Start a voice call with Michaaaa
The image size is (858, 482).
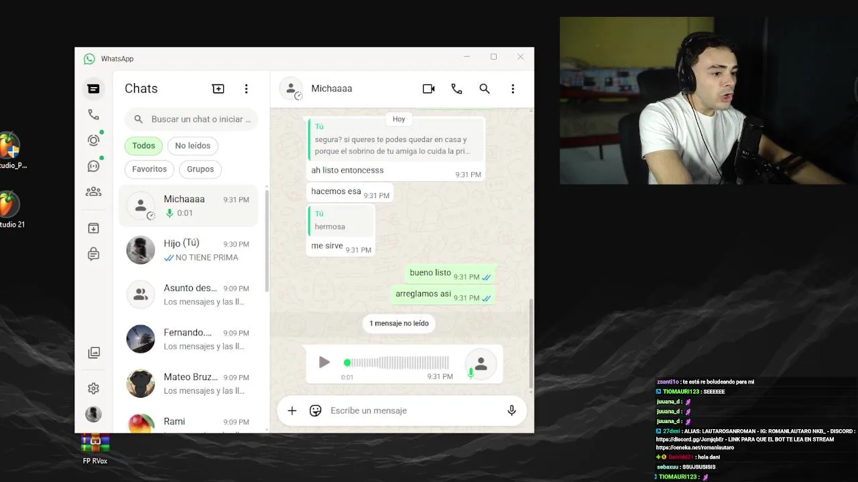(x=456, y=88)
